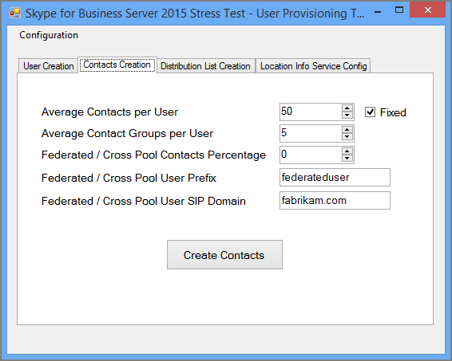Viewport: 452px width, 361px height.
Task: Select the Contacts Creation tab
Action: (117, 65)
